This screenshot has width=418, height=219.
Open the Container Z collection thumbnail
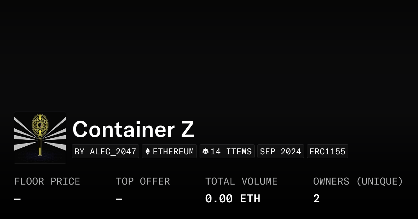(40, 138)
